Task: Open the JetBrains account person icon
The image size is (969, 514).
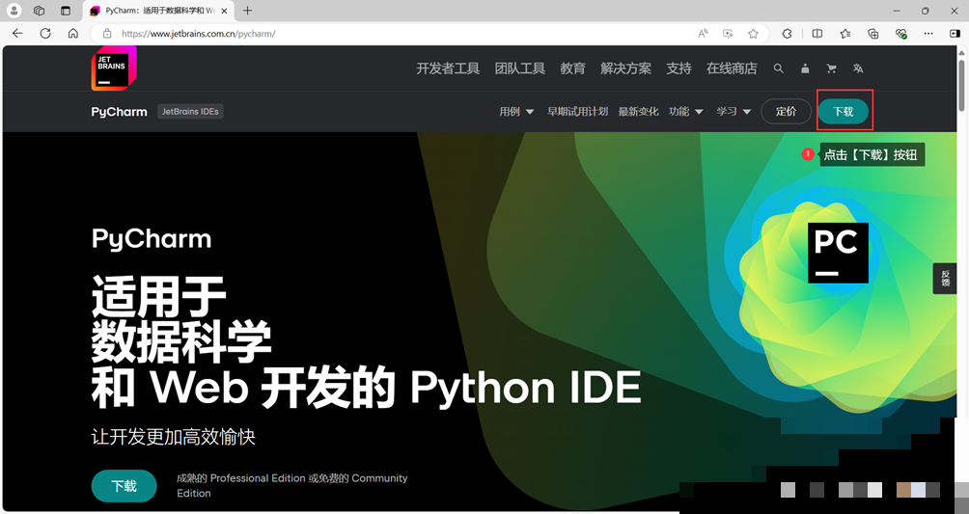Action: click(805, 68)
